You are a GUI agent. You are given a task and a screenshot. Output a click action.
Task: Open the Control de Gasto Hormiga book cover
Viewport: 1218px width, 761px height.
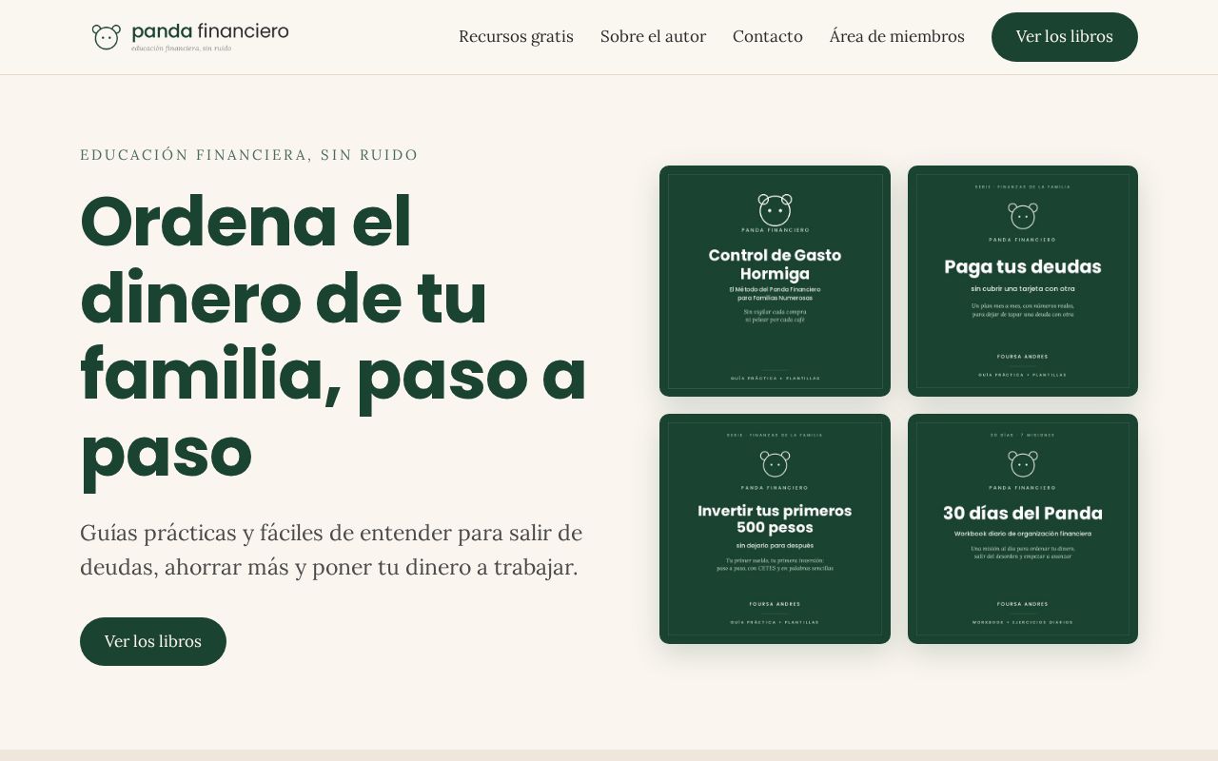click(775, 281)
